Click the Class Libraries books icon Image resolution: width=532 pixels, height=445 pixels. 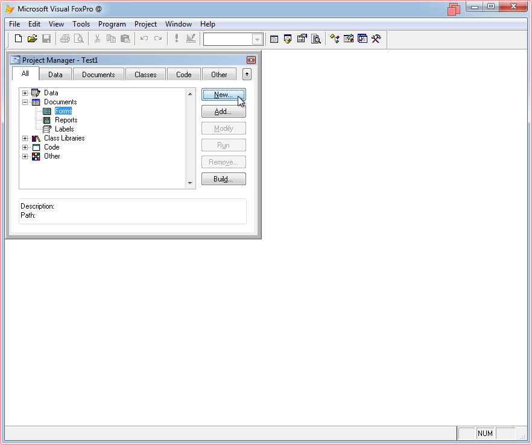36,139
